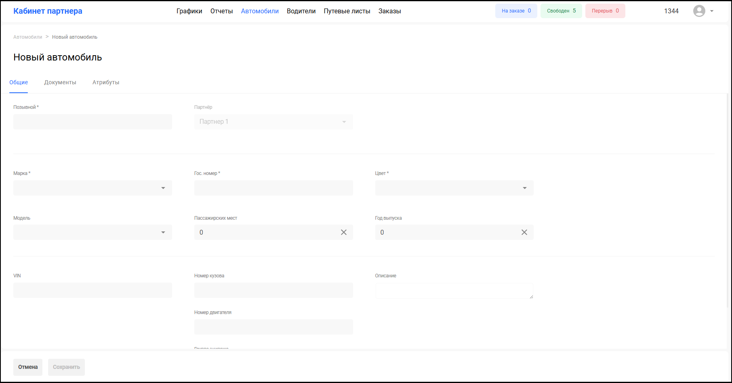
Task: Click the Свободен status badge
Action: pos(561,11)
